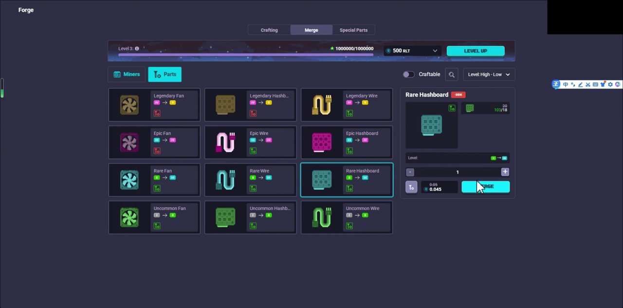The height and width of the screenshot is (308, 623).
Task: Open the IME scissors screenshot tool
Action: (x=587, y=85)
